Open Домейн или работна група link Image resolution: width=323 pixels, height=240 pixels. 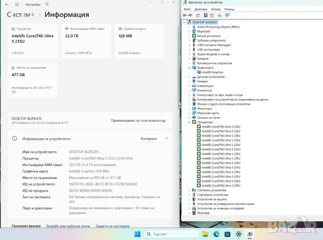(x=68, y=226)
